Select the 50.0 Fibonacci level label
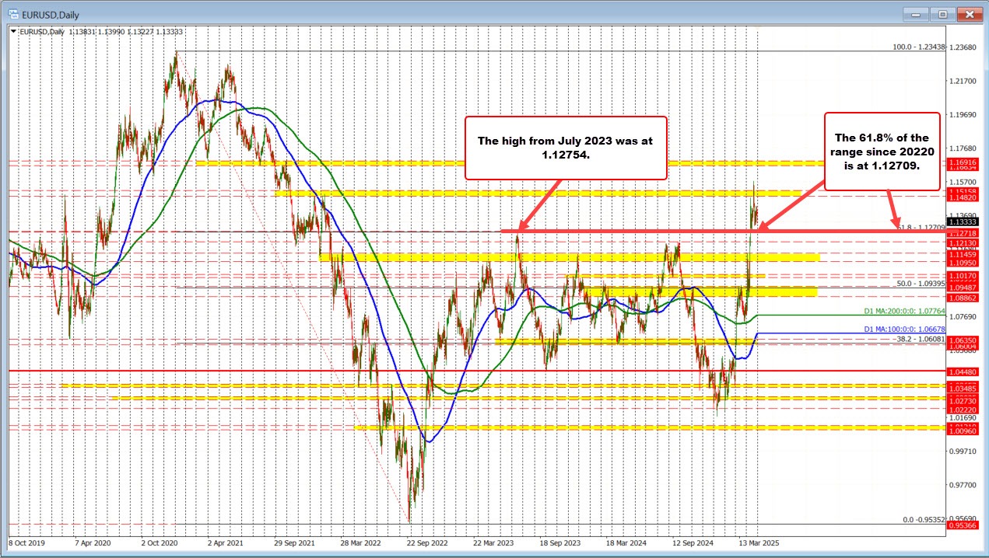 tap(918, 284)
